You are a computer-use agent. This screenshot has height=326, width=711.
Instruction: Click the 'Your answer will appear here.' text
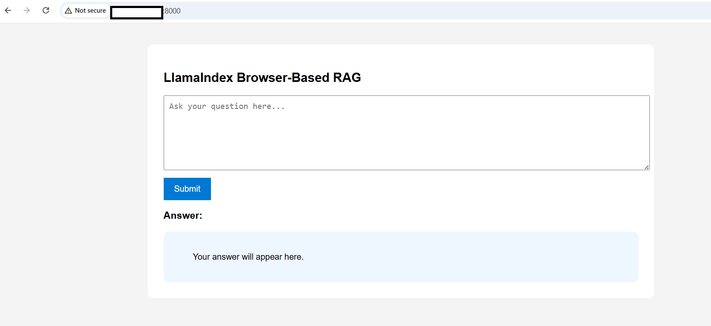click(x=248, y=257)
